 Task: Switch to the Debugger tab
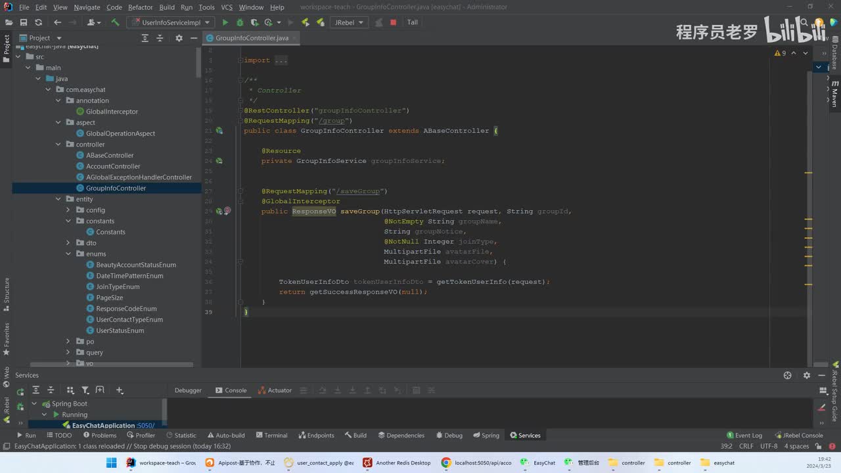coord(188,390)
